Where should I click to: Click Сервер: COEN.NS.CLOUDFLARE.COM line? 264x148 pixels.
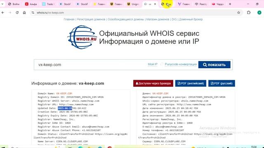(164, 141)
